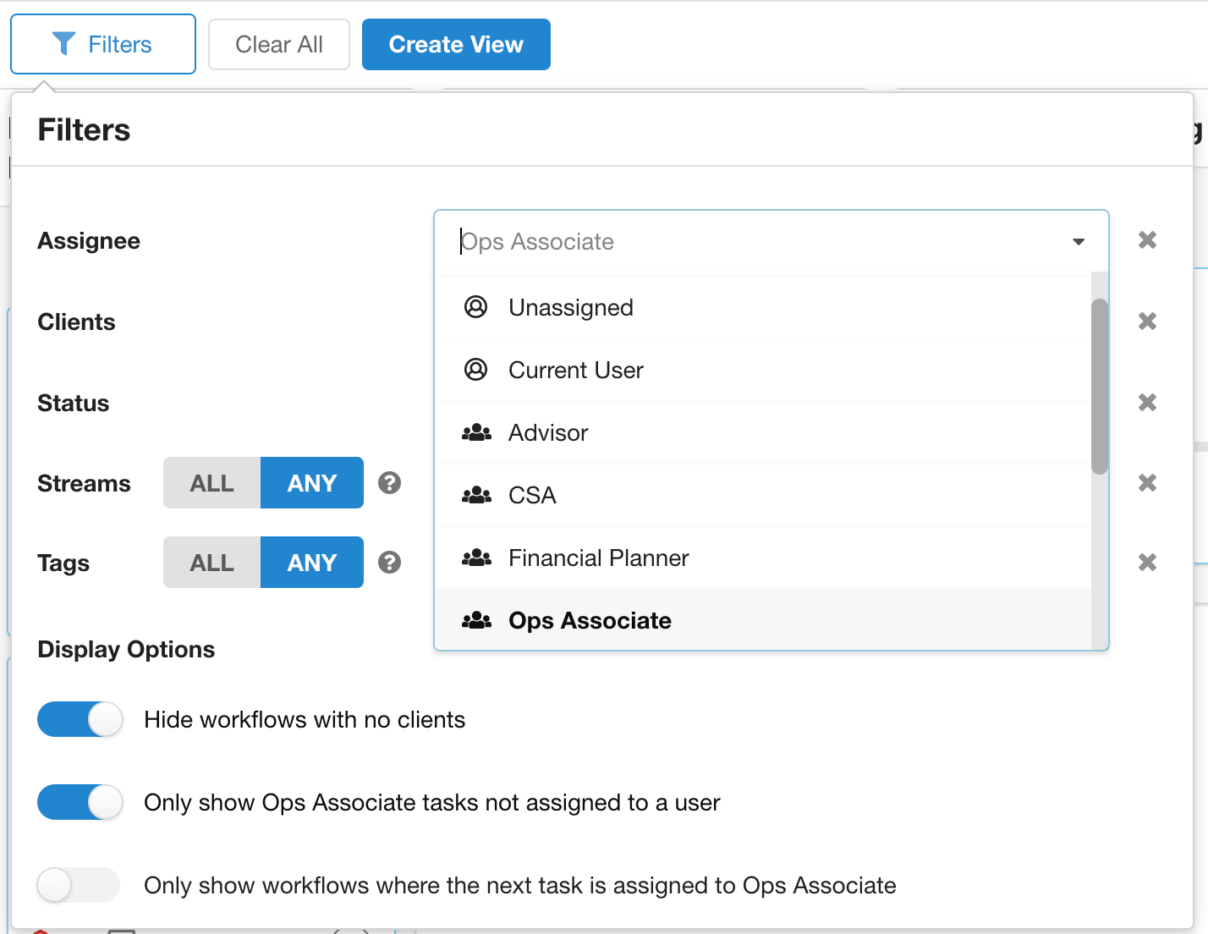Pick the Advisor role option
Image resolution: width=1208 pixels, height=934 pixels.
[x=548, y=433]
